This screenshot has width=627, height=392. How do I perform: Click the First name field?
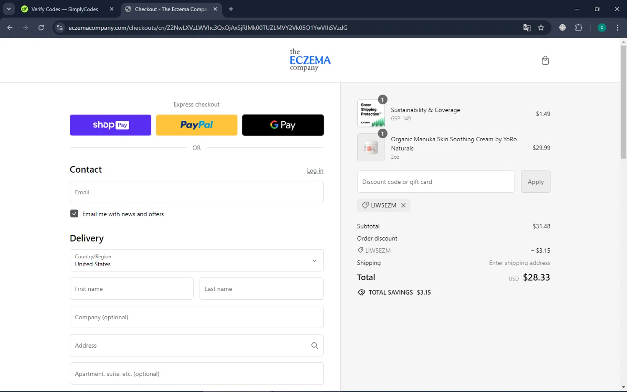click(132, 289)
